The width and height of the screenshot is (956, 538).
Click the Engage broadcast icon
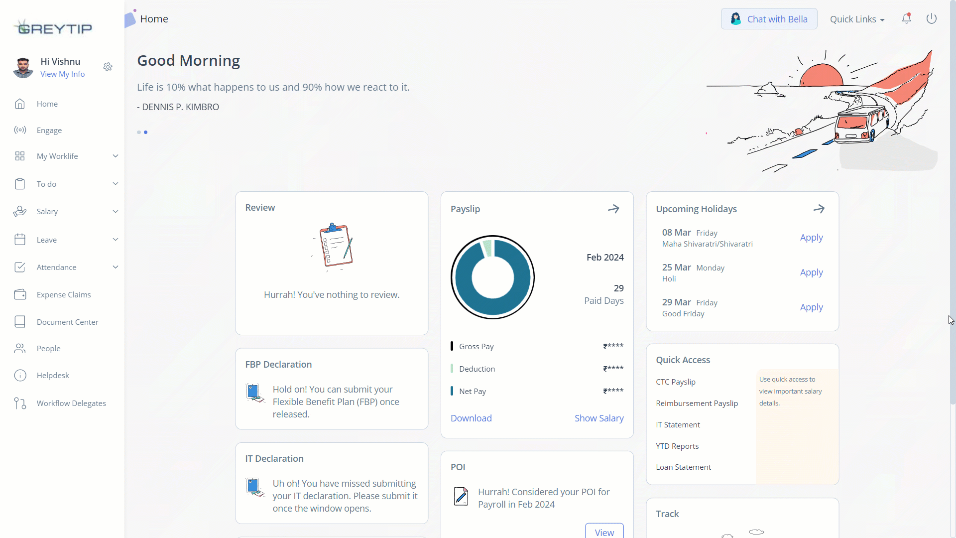point(20,130)
